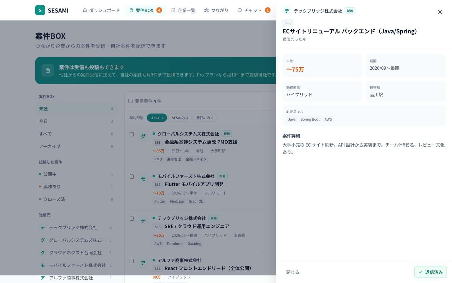Check the アルファ商事 row checkbox
Screen dimensions: 452x283
point(132,261)
